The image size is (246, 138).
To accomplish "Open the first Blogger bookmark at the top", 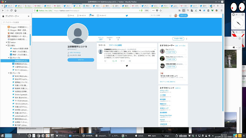I will coord(18,27).
